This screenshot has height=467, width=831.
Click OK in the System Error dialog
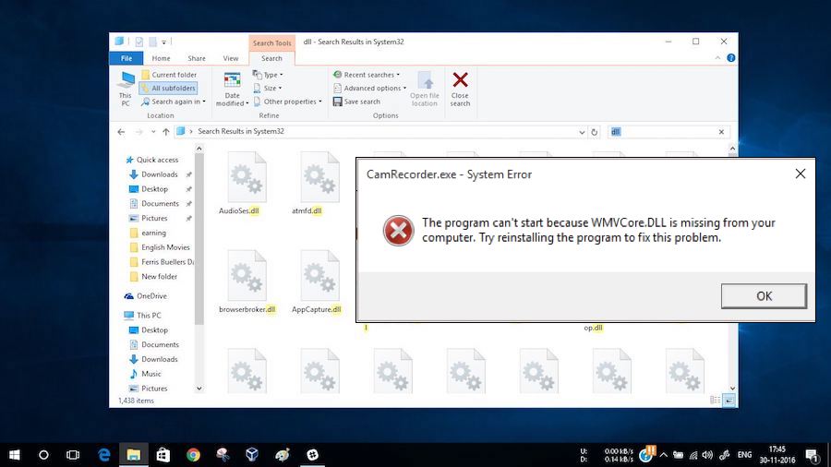point(764,296)
